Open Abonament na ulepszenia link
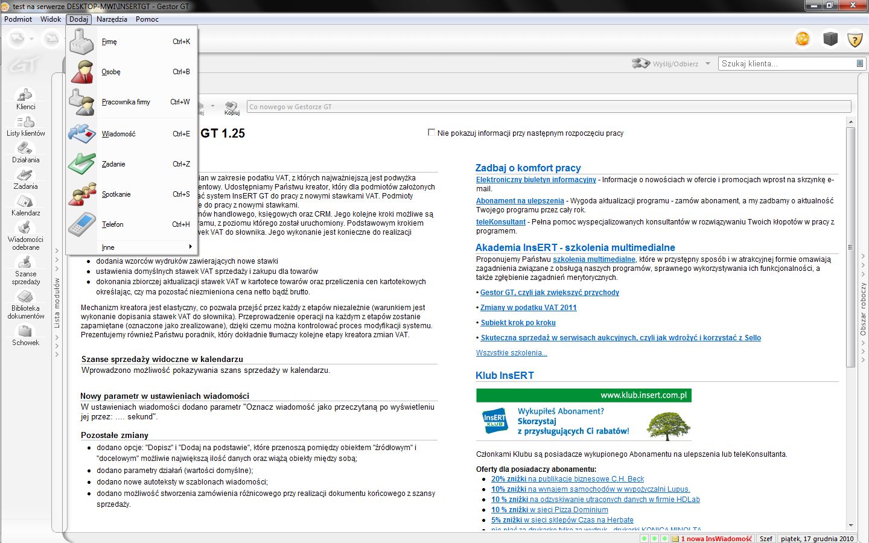 pos(520,201)
